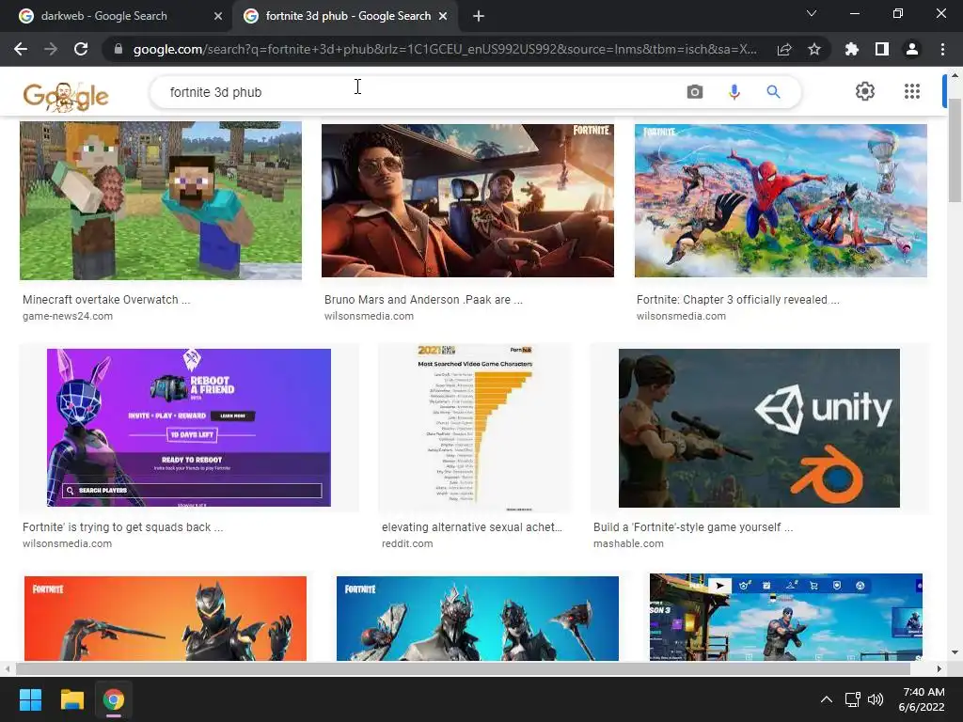Open 'Bruno Mars and Anderson .Paak are ...' link

tap(423, 300)
